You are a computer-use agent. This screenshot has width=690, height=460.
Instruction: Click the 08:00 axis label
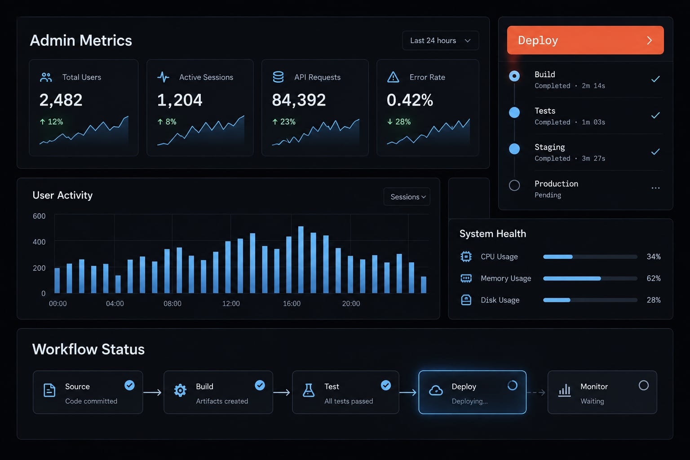click(x=172, y=304)
